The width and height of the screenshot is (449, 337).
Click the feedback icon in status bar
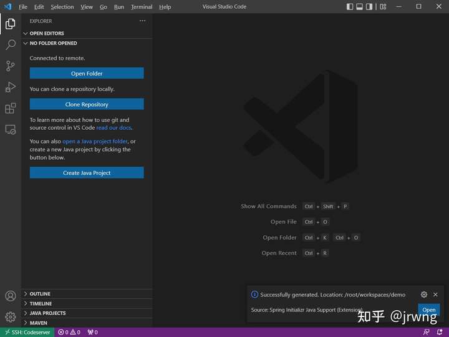(x=426, y=332)
